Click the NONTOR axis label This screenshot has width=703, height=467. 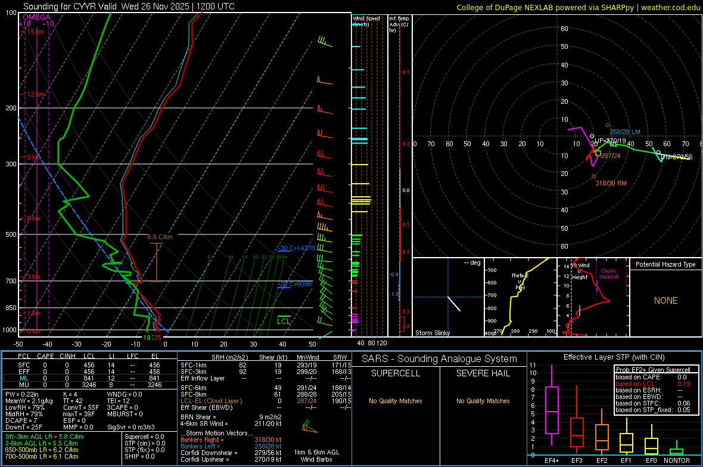pos(677,460)
